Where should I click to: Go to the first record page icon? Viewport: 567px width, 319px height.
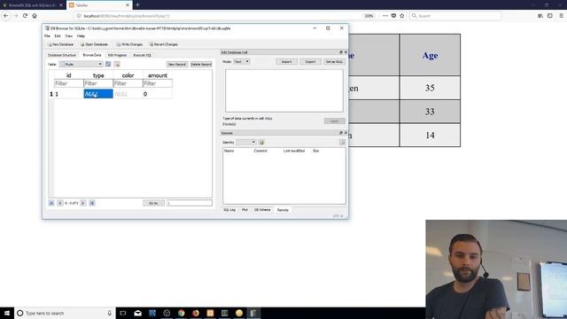[x=51, y=203]
